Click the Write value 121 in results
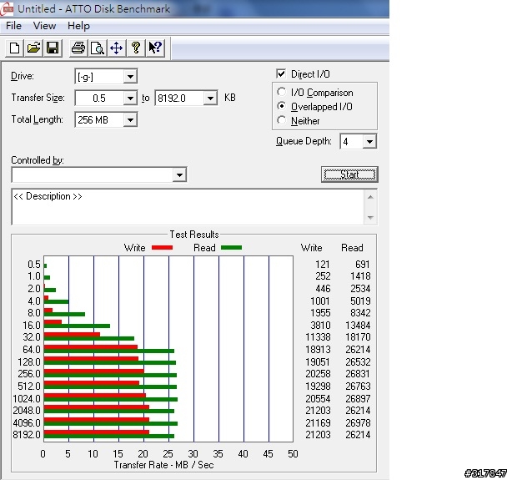512x480 pixels. [x=322, y=264]
